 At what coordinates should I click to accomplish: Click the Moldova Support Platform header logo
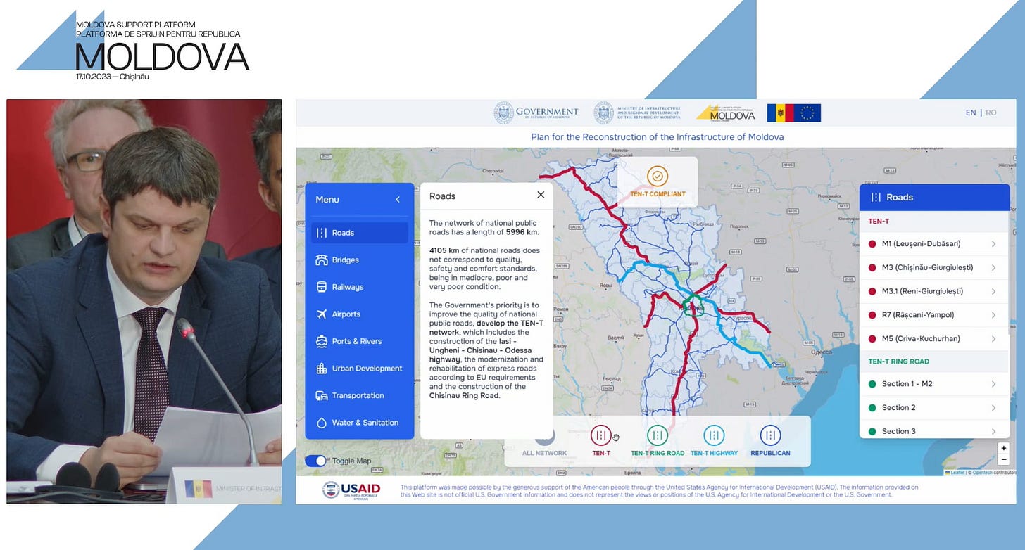725,113
